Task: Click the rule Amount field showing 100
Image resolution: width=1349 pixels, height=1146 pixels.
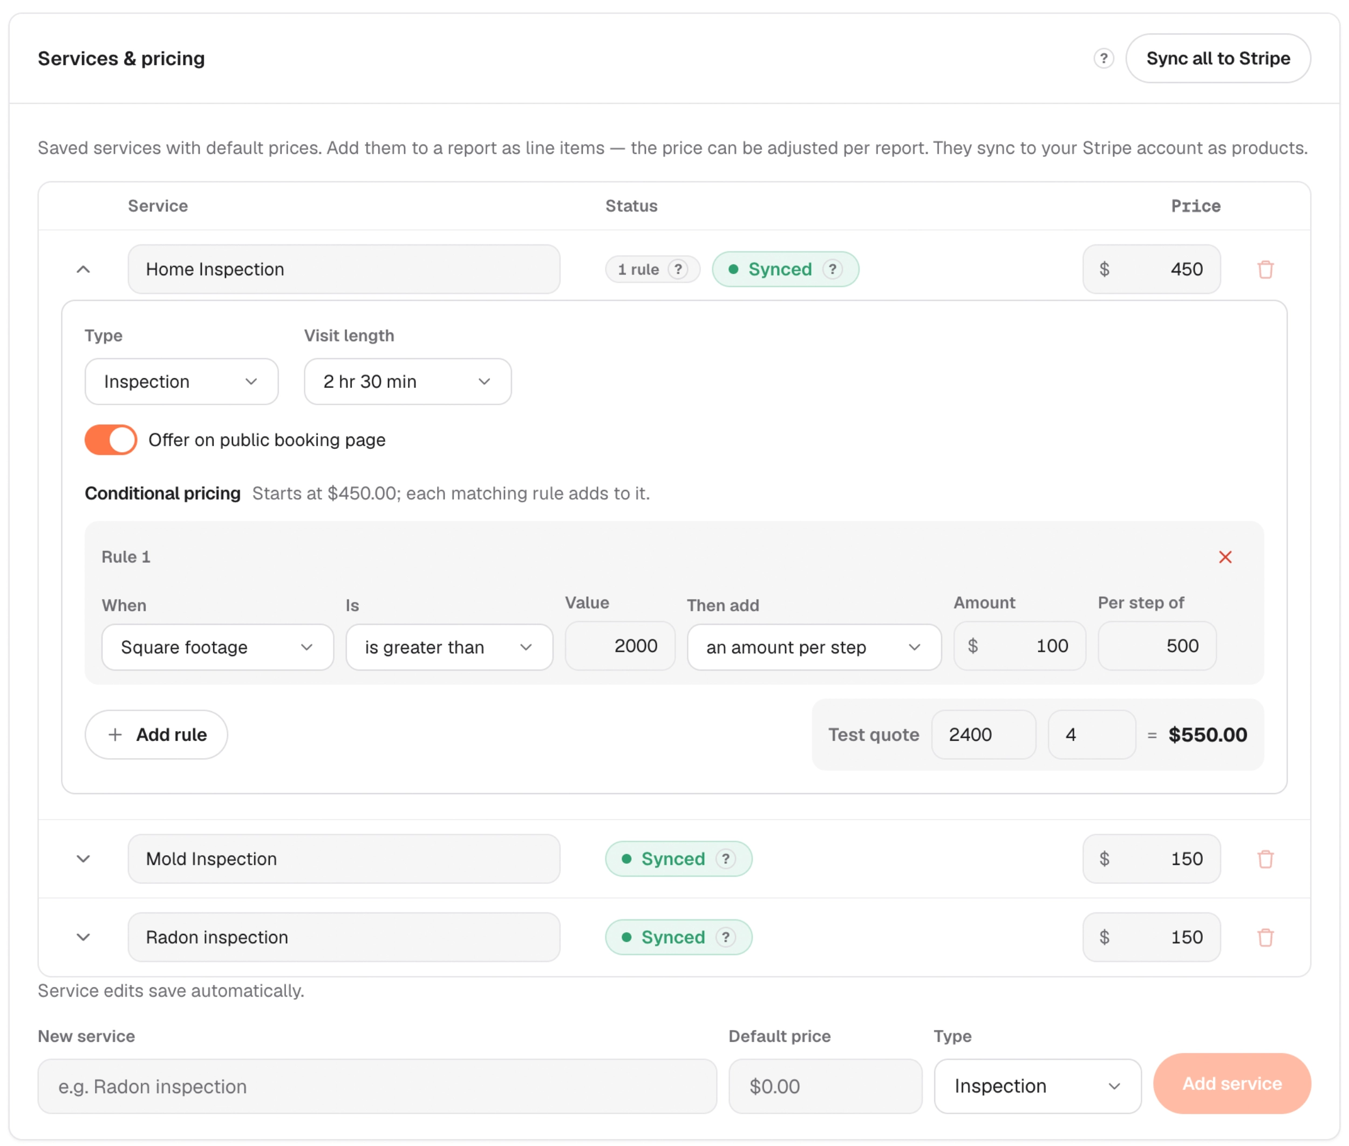Action: 1019,646
